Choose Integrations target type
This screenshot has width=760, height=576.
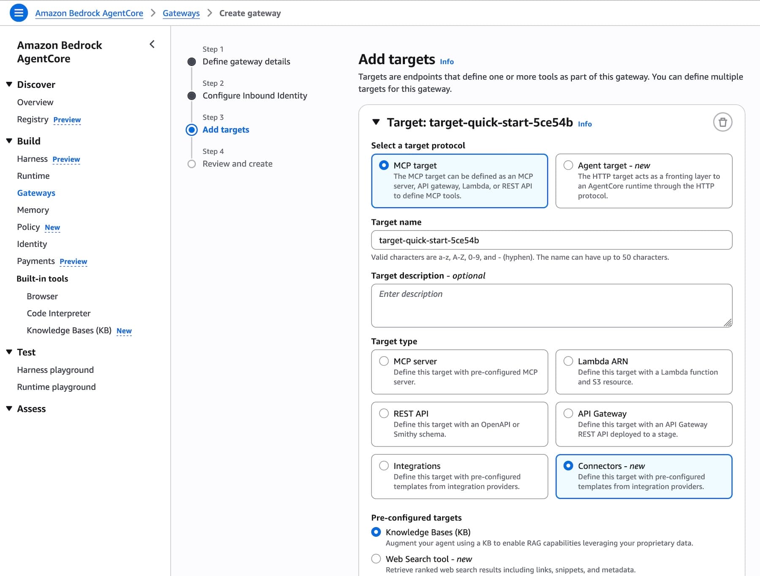pos(459,476)
